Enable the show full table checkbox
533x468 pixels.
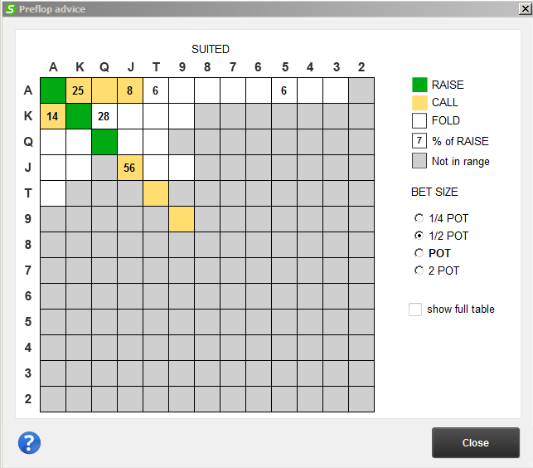click(415, 310)
